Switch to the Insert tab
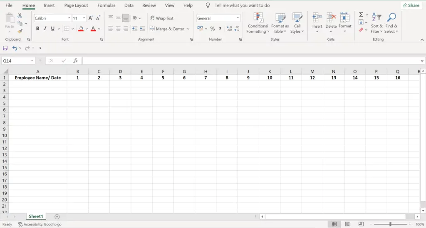The height and width of the screenshot is (228, 426). 49,5
